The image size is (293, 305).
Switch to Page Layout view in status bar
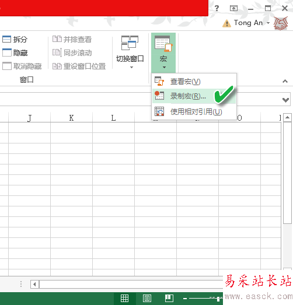(x=147, y=298)
